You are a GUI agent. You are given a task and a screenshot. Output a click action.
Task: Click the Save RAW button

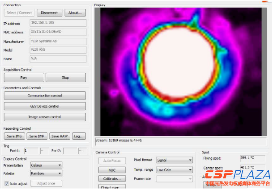[59, 136]
